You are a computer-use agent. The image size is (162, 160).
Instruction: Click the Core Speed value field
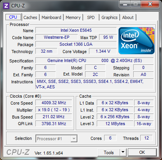[x=54, y=103]
